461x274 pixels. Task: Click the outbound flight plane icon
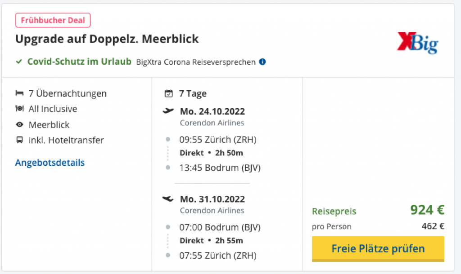point(168,110)
